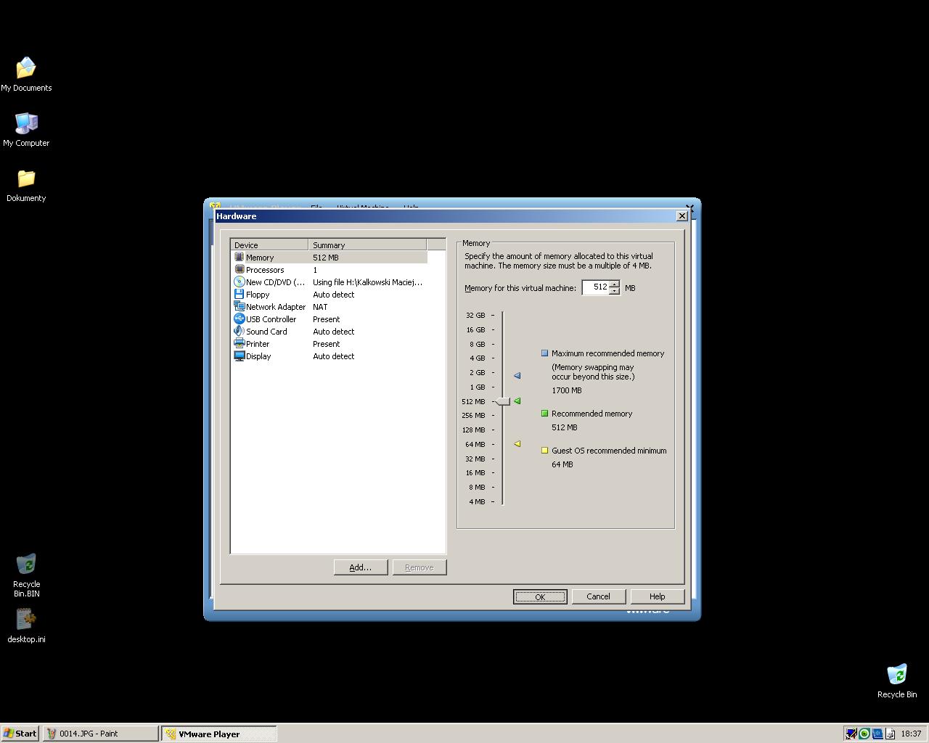This screenshot has width=929, height=743.
Task: Select the desktop.ini file icon
Action: click(26, 619)
